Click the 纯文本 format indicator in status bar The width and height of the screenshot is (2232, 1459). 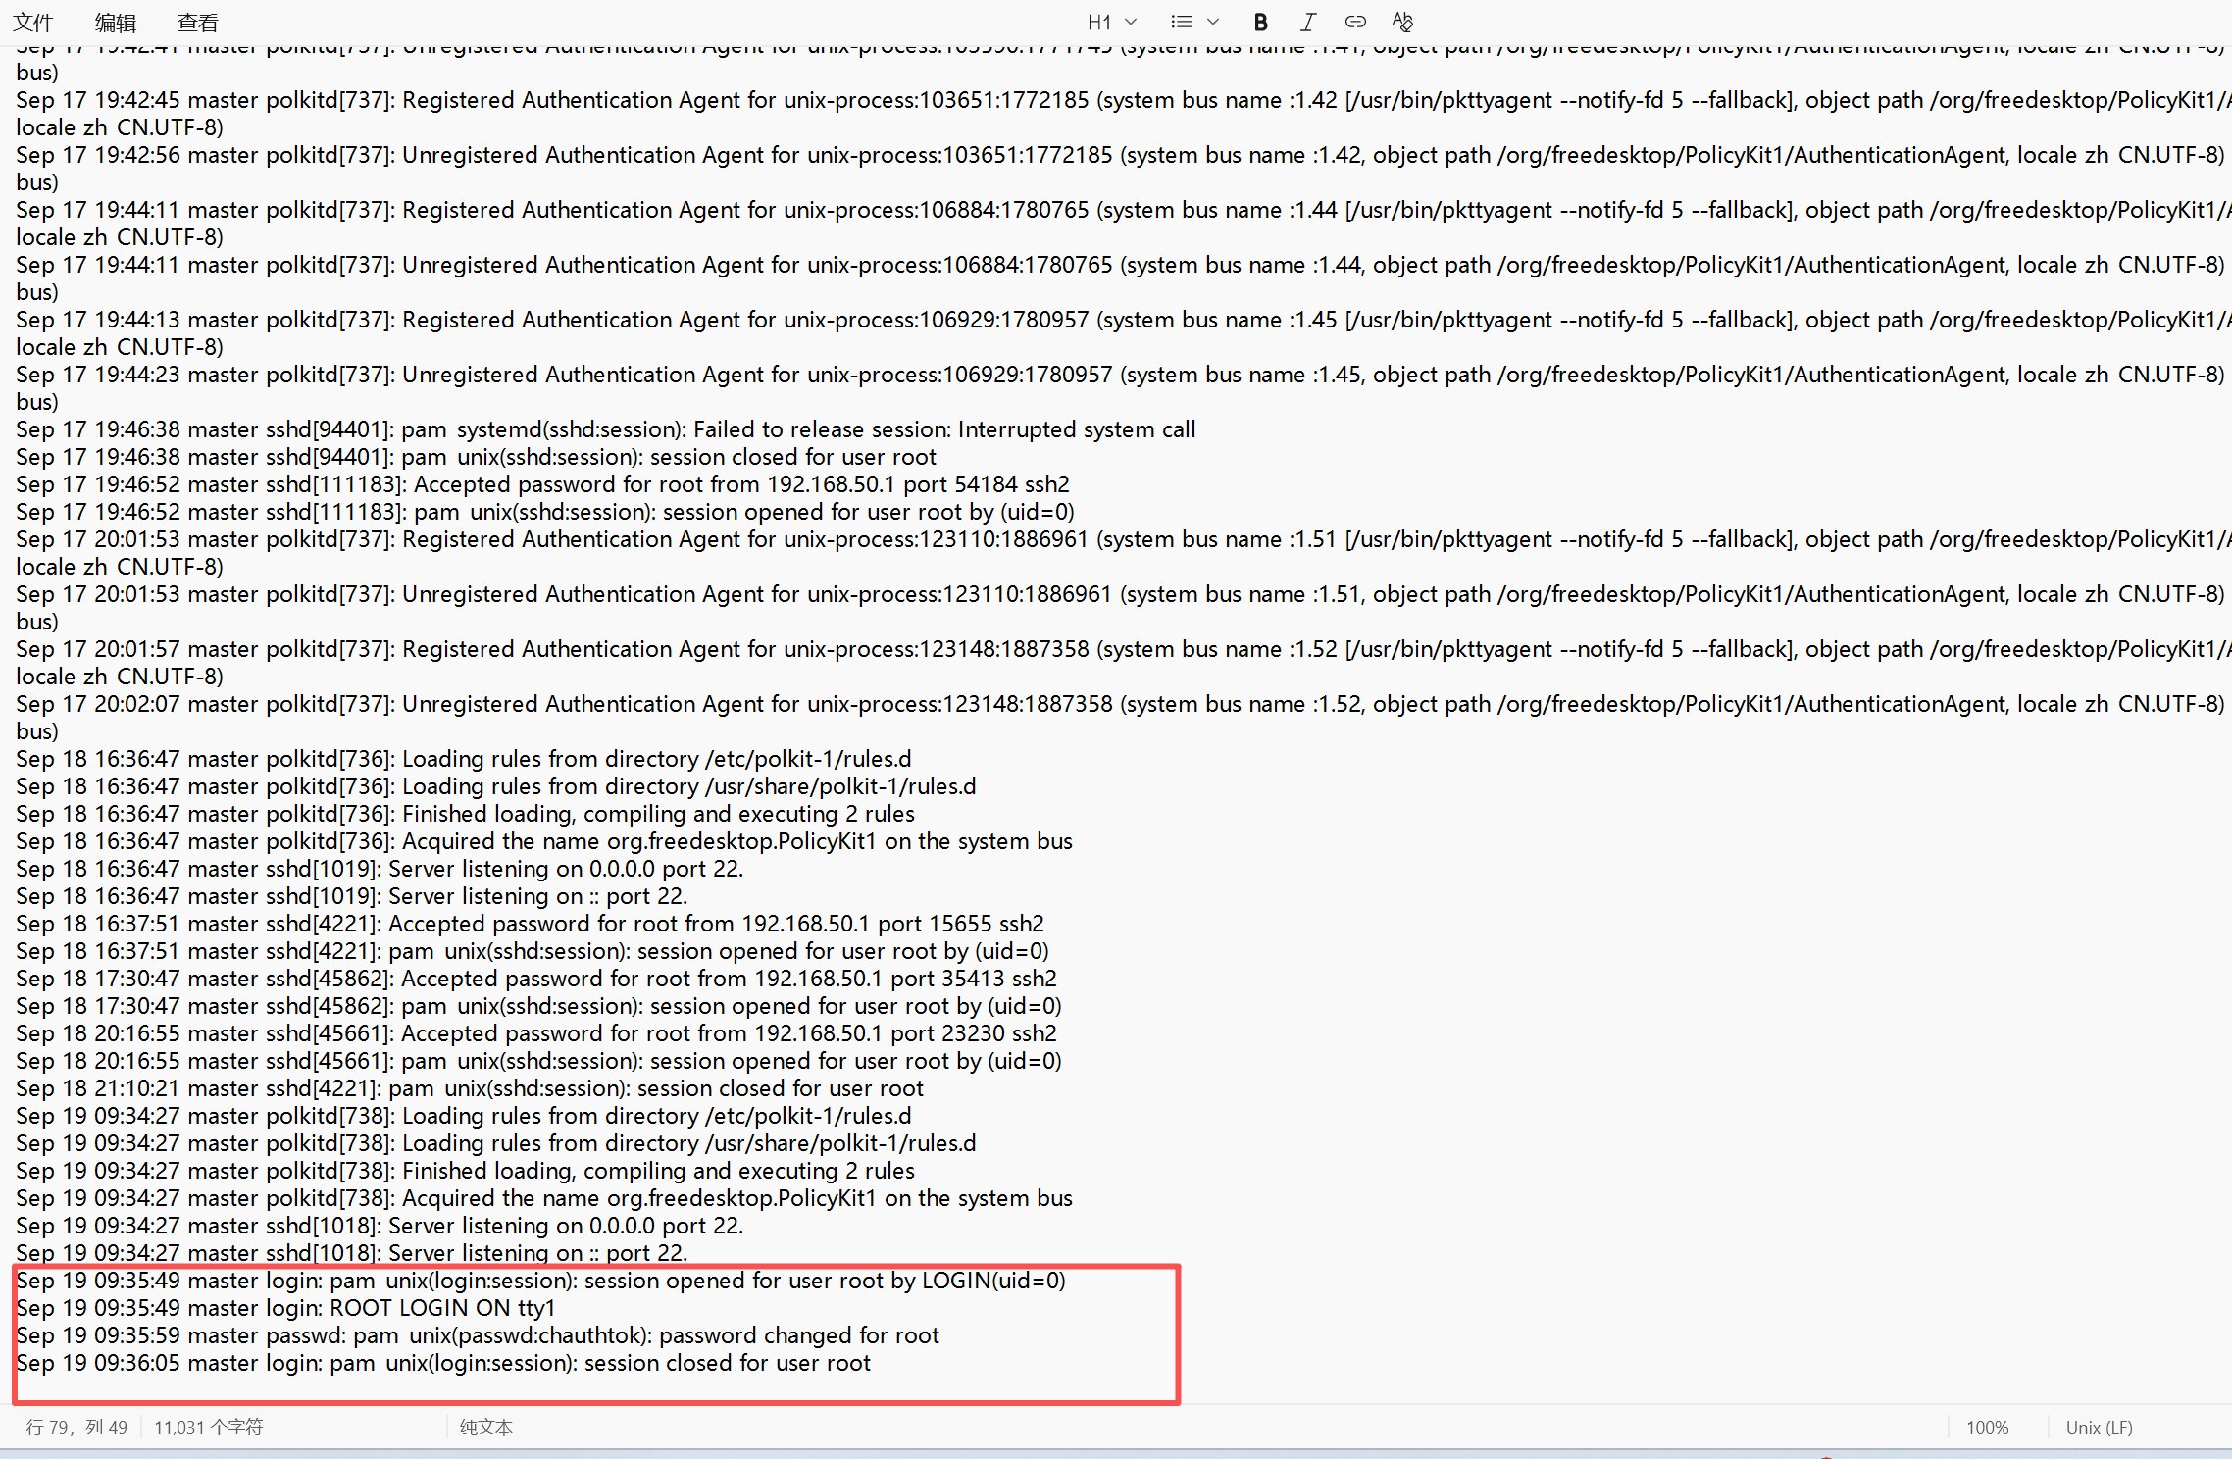pyautogui.click(x=486, y=1427)
